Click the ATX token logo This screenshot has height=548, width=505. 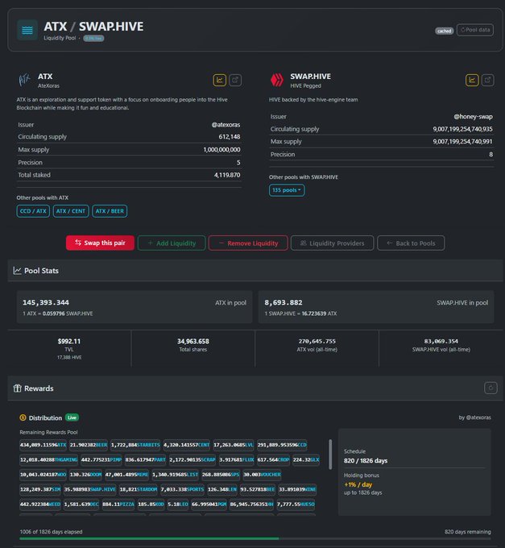pyautogui.click(x=24, y=80)
